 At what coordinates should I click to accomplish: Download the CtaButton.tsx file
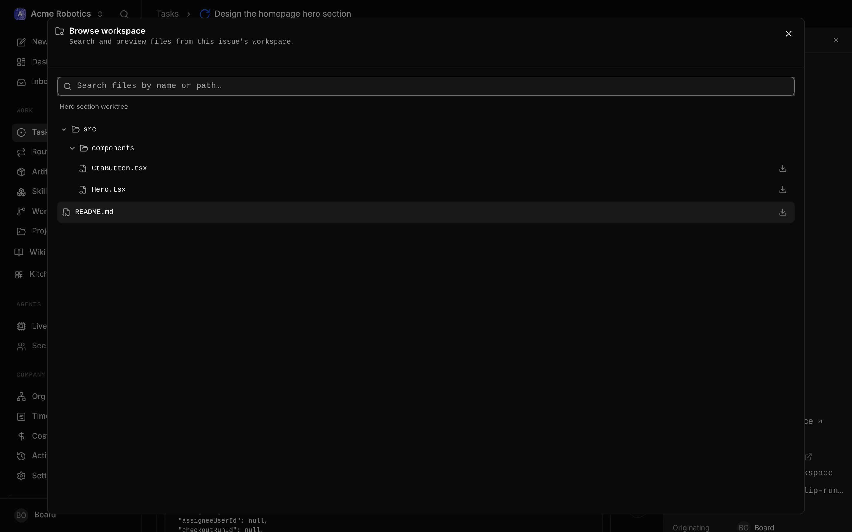point(782,168)
